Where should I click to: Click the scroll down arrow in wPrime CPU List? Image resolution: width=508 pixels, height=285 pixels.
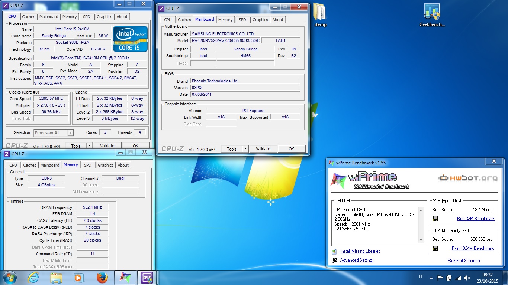421,240
